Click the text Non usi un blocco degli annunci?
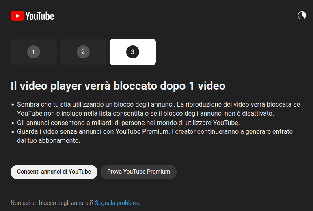This screenshot has height=211, width=313. [52, 203]
